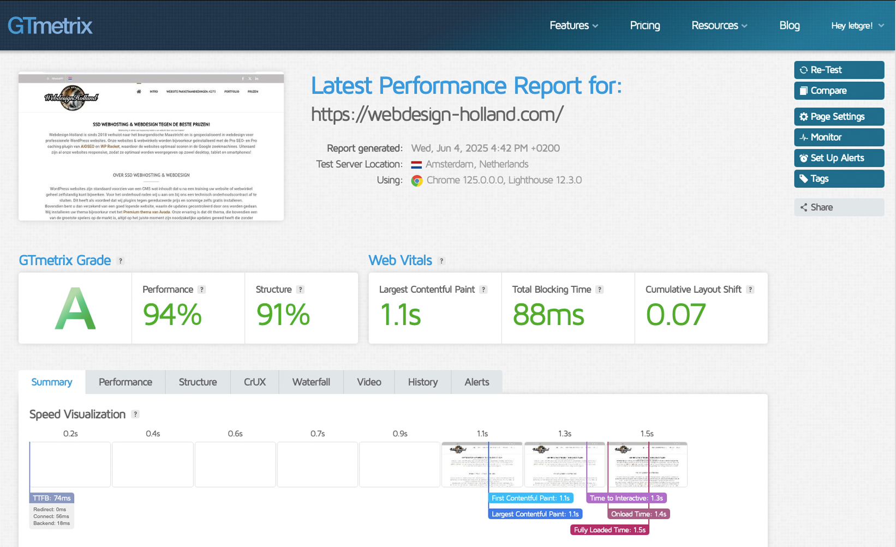Click the 1.3s filmstrip frame
The image size is (896, 547).
[x=564, y=465]
